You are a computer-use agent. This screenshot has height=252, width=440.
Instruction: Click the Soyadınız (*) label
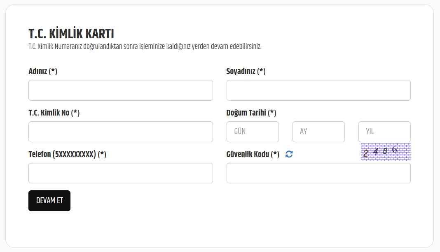click(x=246, y=72)
